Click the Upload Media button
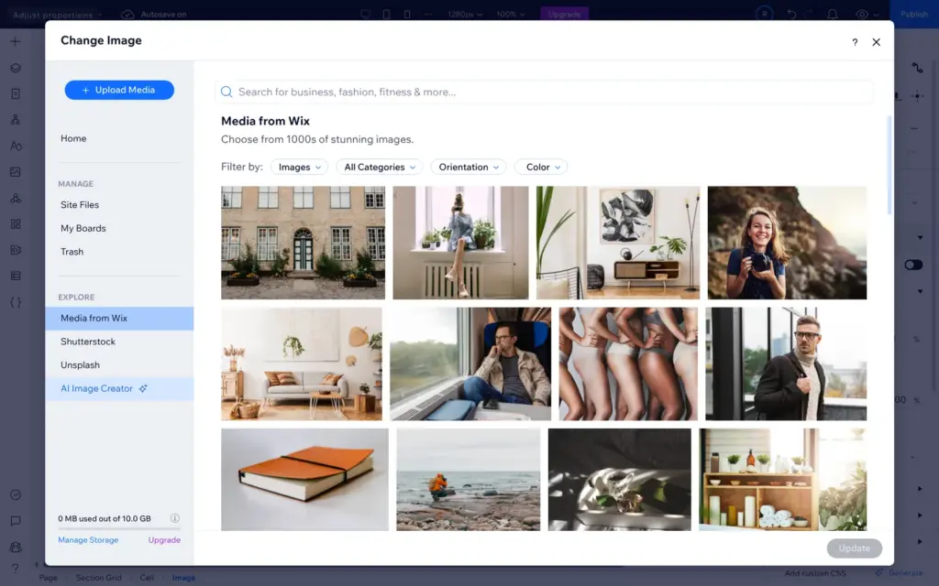The height and width of the screenshot is (586, 939). [119, 90]
